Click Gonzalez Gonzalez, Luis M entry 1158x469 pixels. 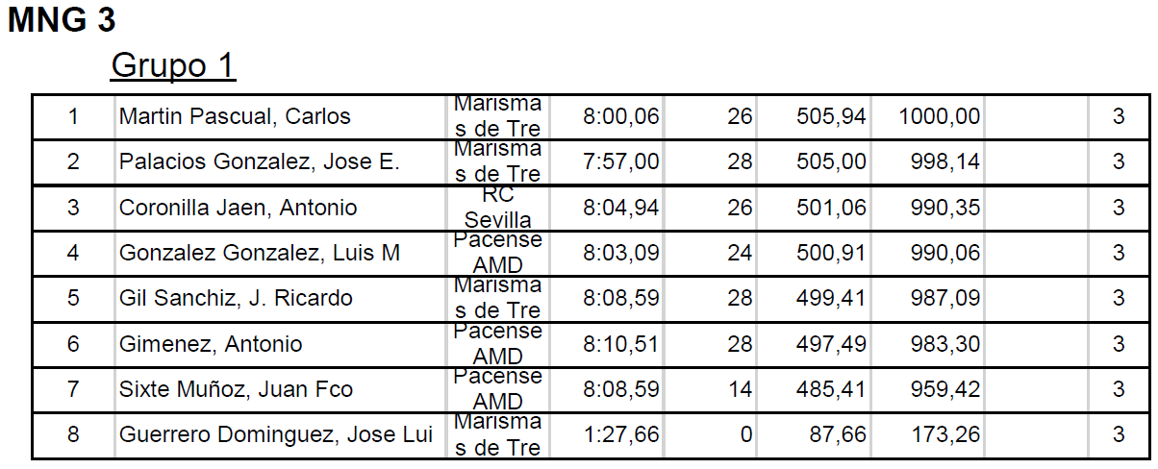(x=259, y=254)
